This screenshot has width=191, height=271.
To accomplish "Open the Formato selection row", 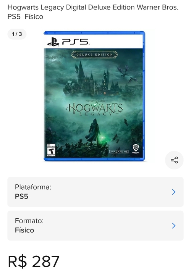I will tap(95, 226).
